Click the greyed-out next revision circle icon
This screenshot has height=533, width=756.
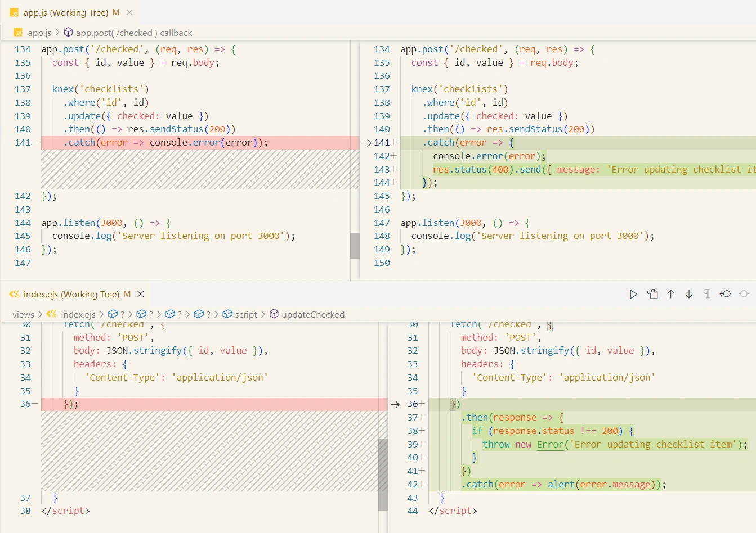[x=744, y=294]
